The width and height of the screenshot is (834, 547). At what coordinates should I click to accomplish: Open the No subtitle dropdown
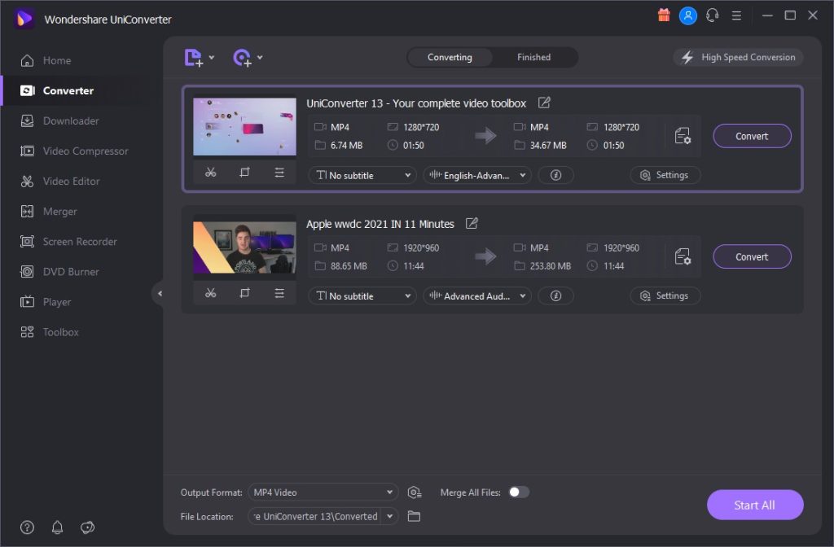[362, 175]
